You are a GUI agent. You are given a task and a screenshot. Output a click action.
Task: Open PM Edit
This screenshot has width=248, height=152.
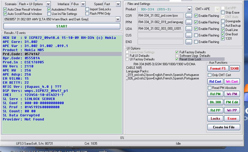[x=232, y=102]
